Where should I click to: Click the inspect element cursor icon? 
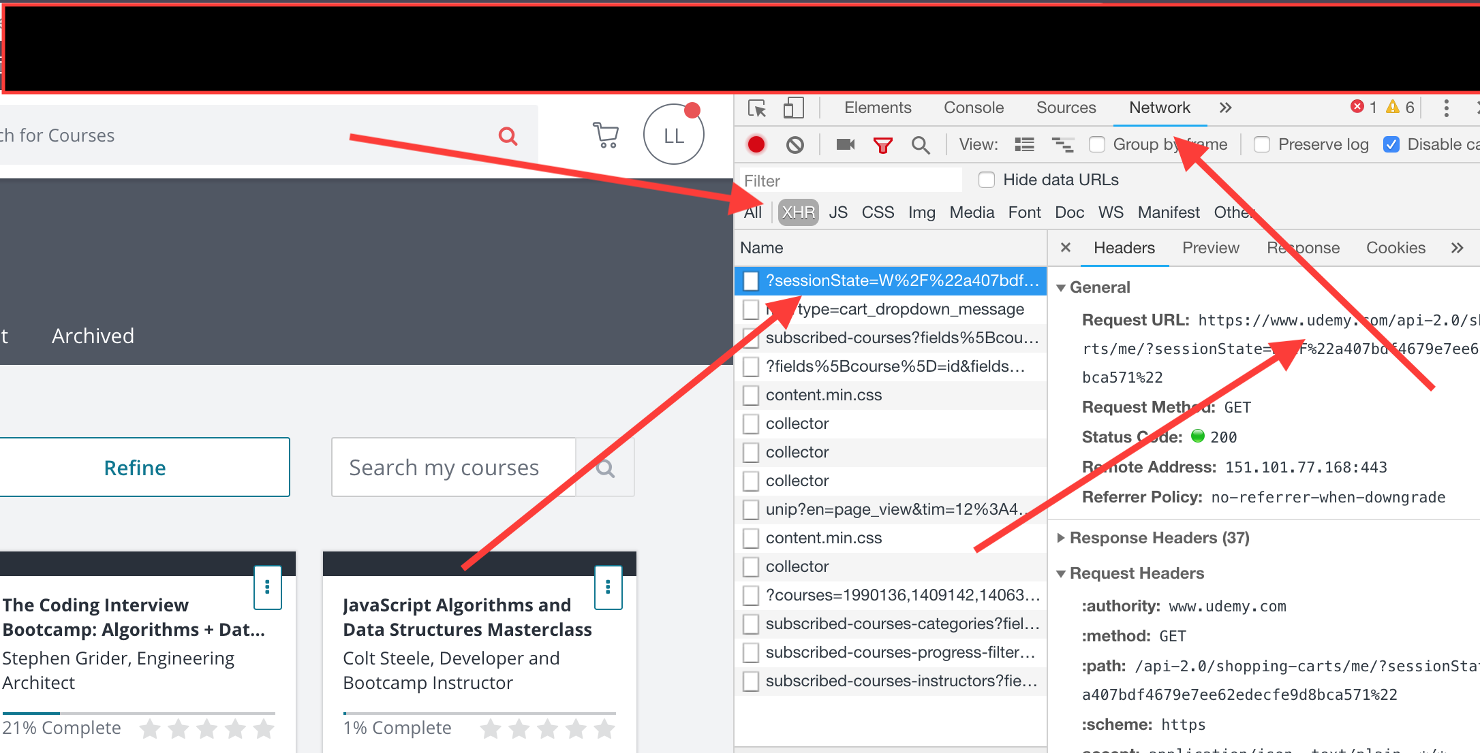(x=757, y=108)
